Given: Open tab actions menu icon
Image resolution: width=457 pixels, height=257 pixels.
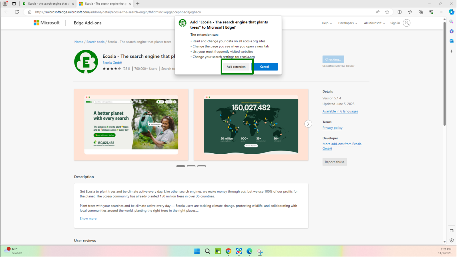Looking at the screenshot, I should [x=14, y=4].
